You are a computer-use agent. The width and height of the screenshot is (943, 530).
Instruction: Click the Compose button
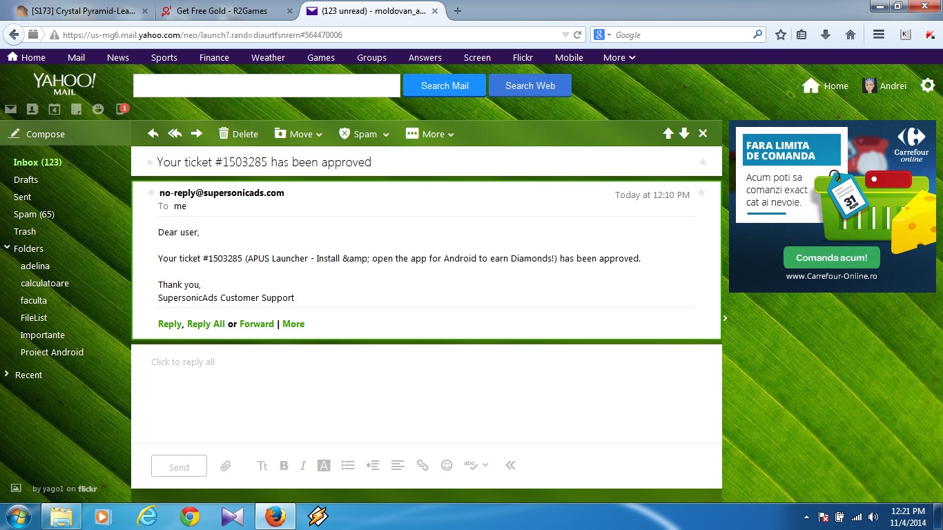(x=45, y=134)
